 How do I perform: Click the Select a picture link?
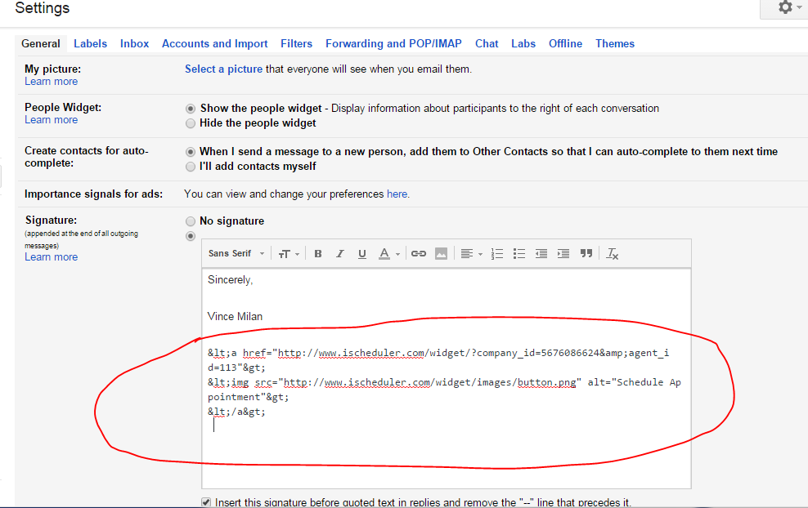(x=223, y=69)
